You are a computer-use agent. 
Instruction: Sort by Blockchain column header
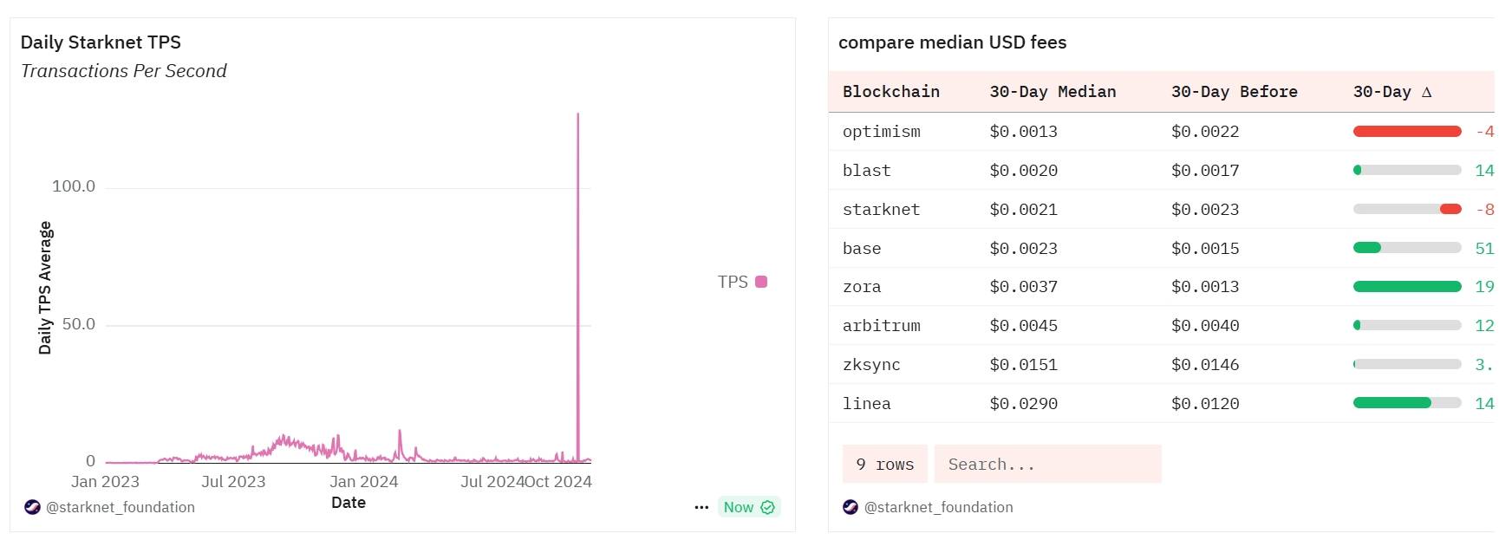[x=891, y=92]
